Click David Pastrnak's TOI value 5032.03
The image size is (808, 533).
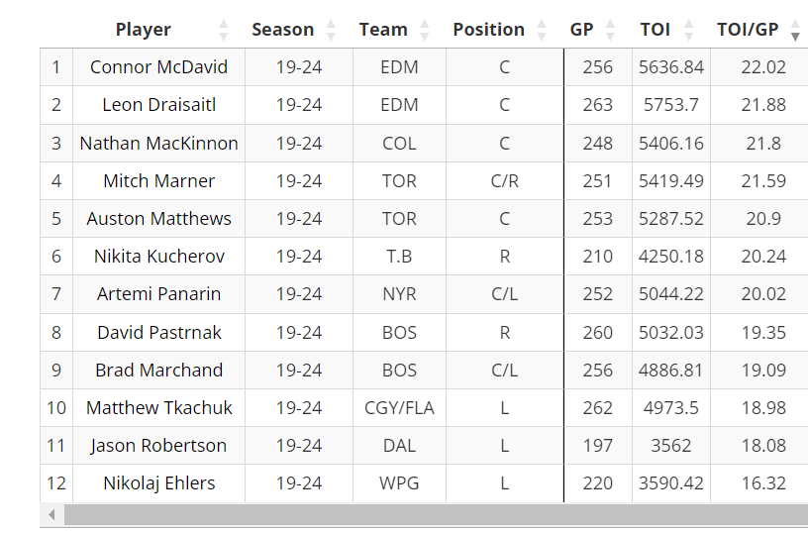coord(670,333)
